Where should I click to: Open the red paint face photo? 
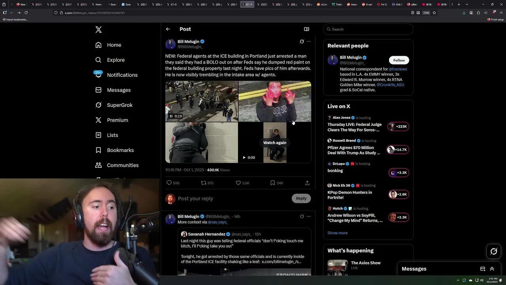(x=275, y=101)
